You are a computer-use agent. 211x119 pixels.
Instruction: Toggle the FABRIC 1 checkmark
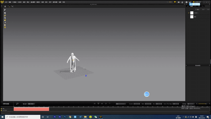click(x=189, y=13)
